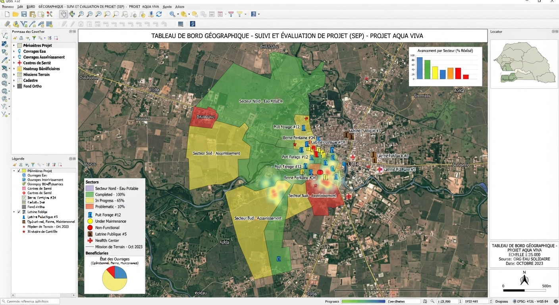Click the blue script icon in second toolbar
This screenshot has width=559, height=305.
click(193, 24)
